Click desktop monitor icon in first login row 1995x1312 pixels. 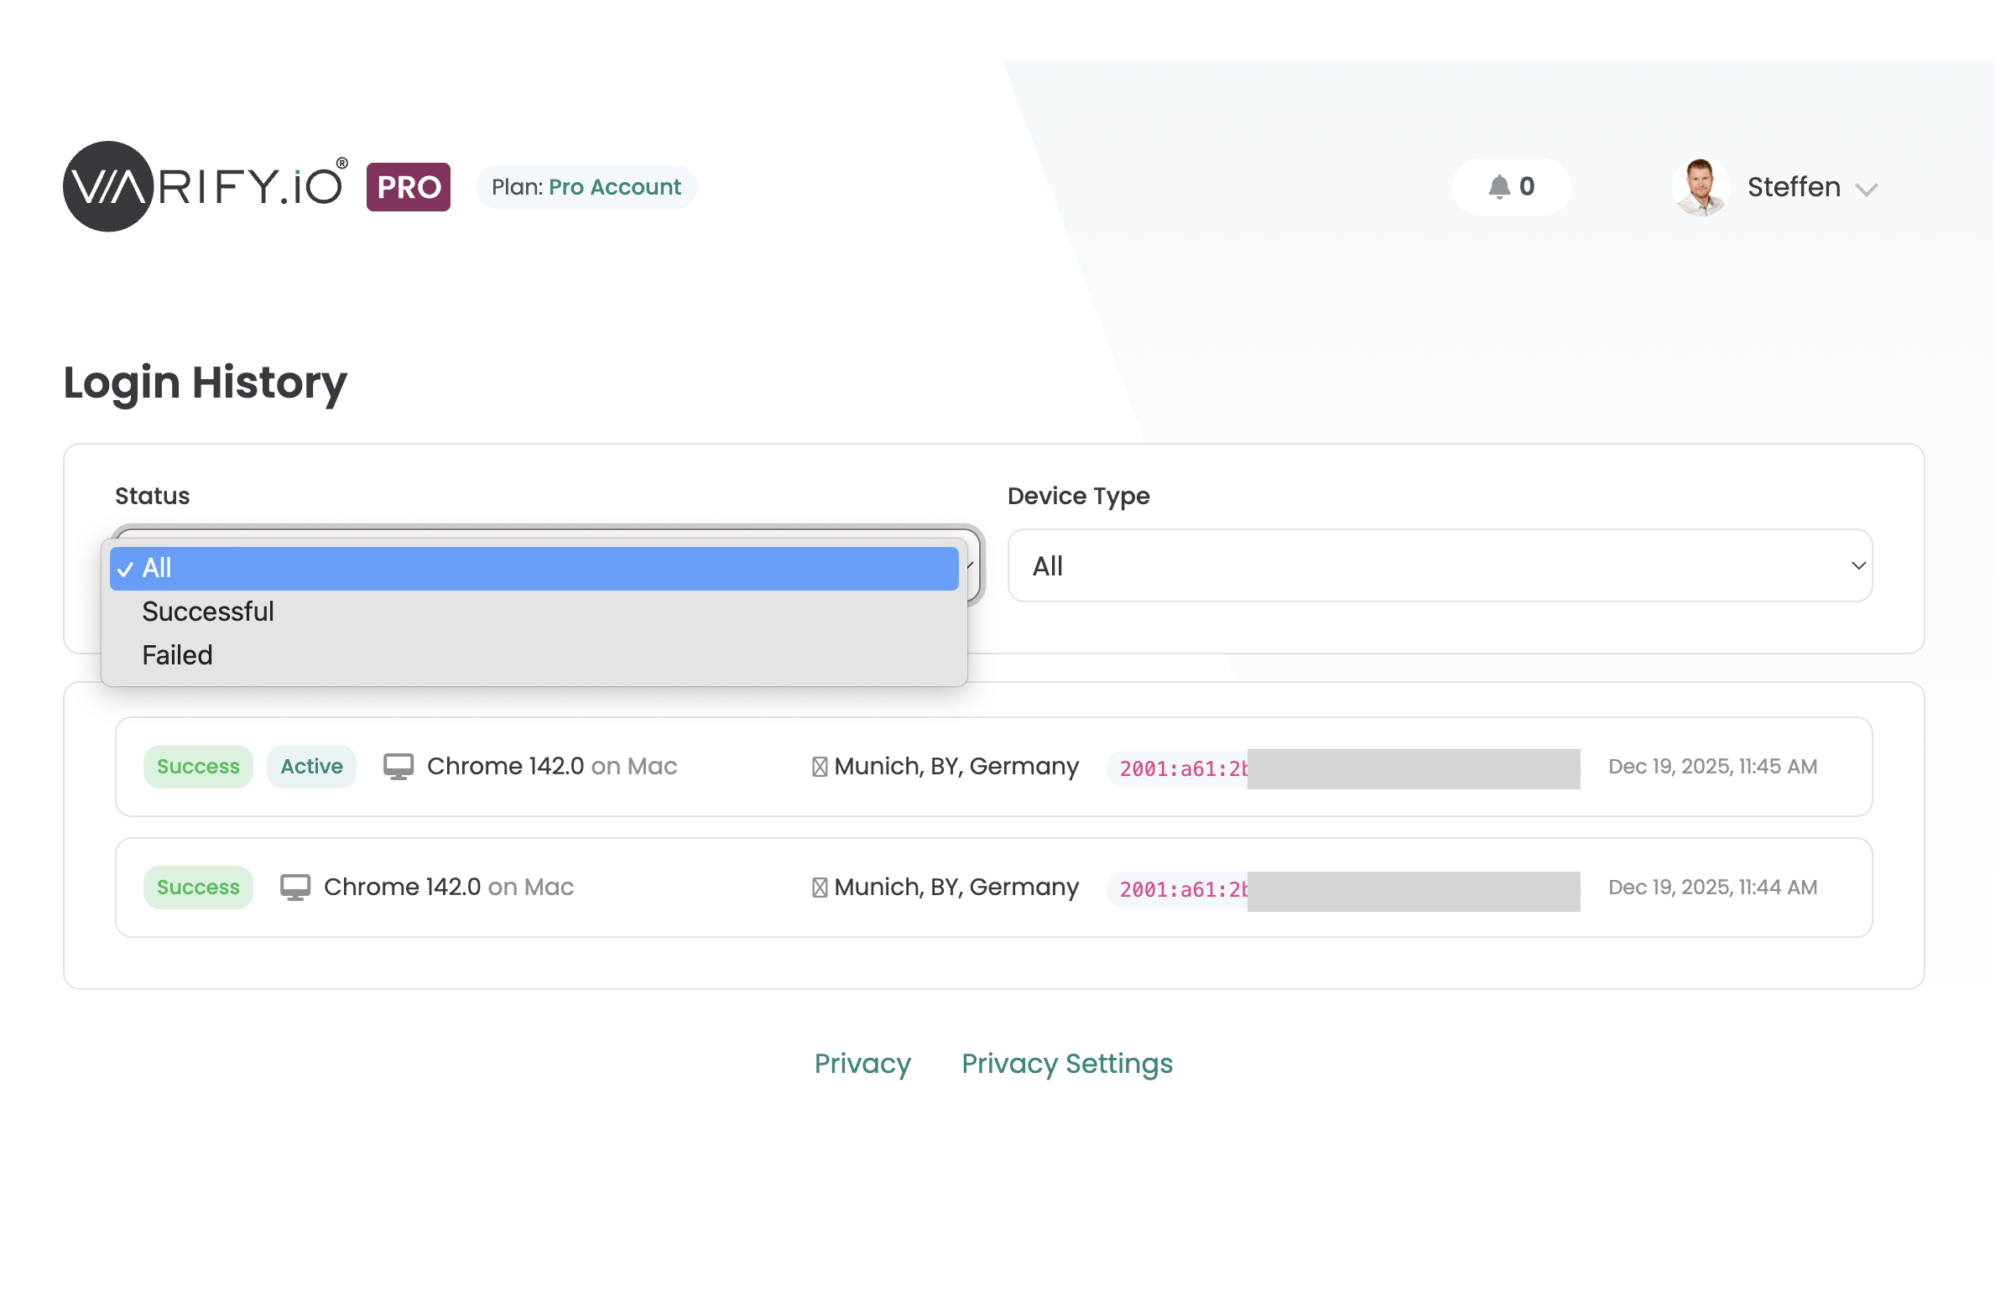398,766
